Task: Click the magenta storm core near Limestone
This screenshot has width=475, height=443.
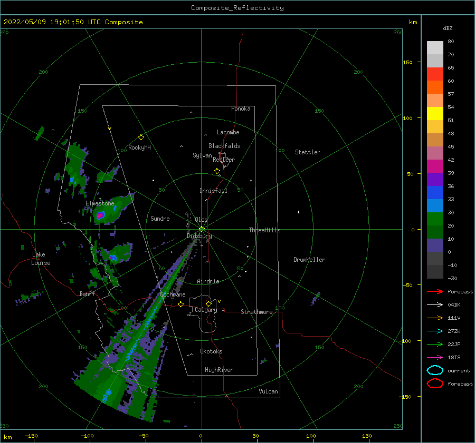Action: pos(100,215)
